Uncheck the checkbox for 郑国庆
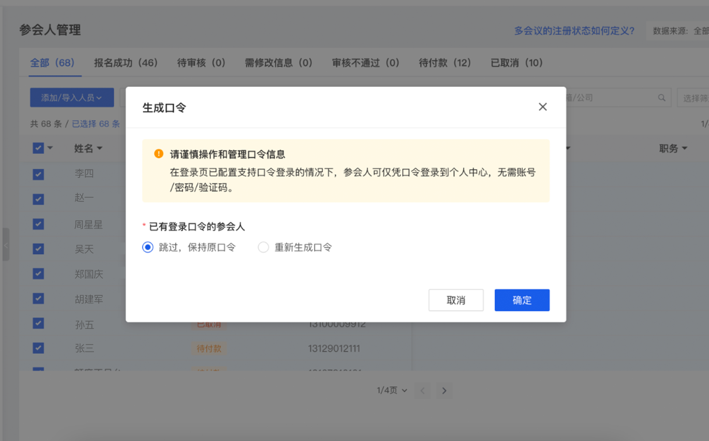The height and width of the screenshot is (441, 709). coord(38,273)
